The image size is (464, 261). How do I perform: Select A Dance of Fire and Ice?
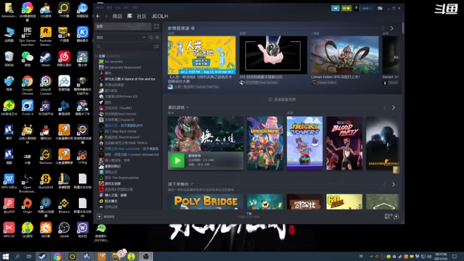(x=130, y=79)
